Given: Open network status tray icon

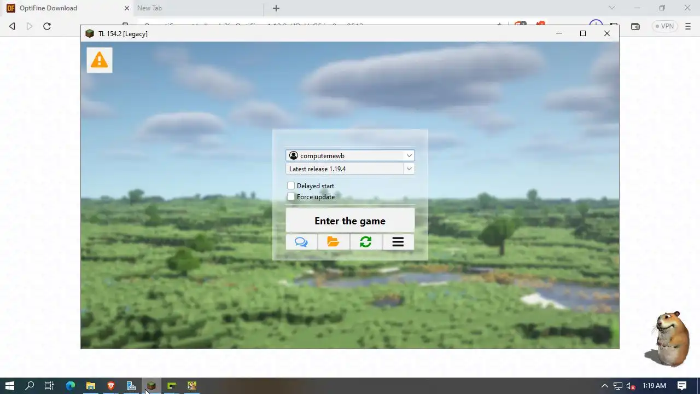Looking at the screenshot, I should [618, 386].
